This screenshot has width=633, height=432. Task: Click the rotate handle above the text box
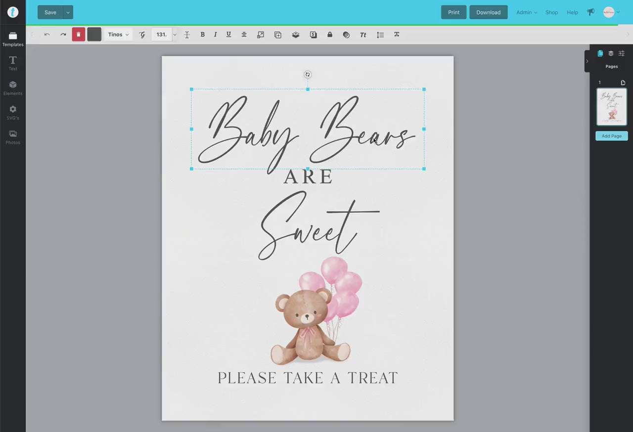coord(308,75)
